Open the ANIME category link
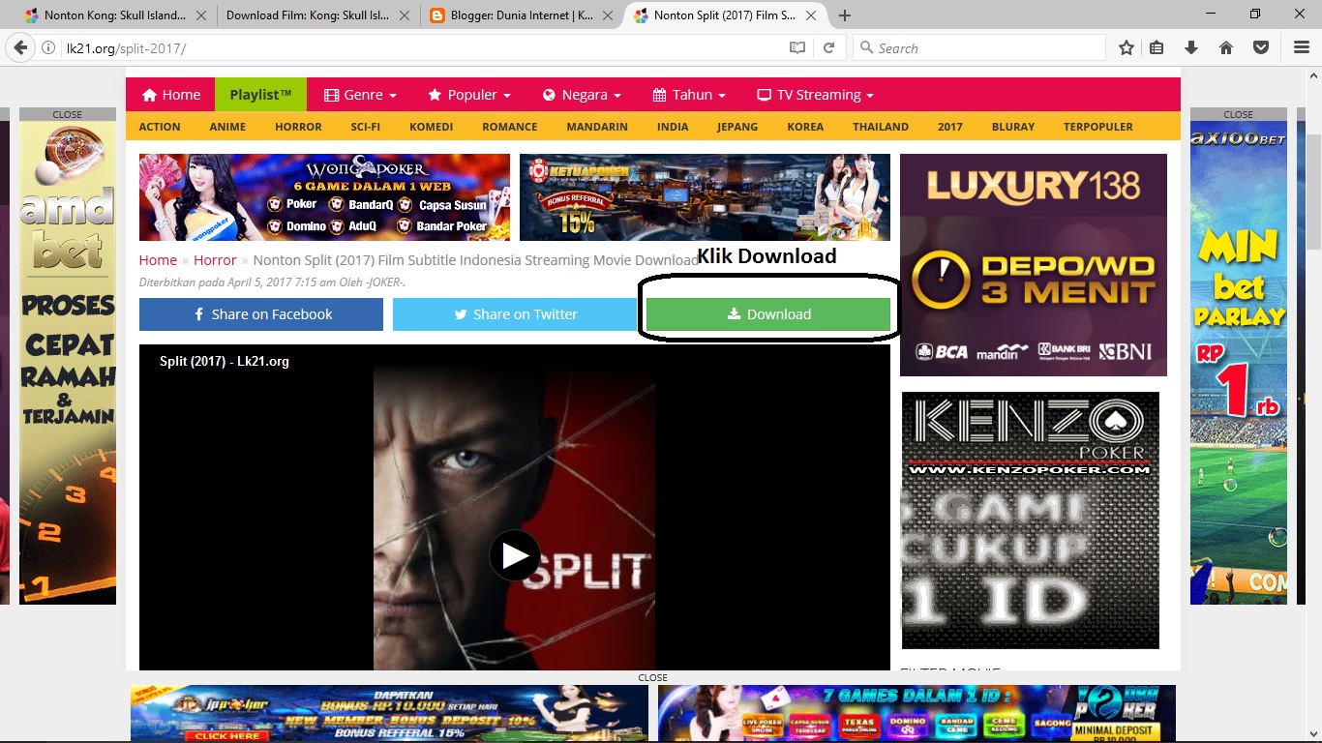 [227, 127]
